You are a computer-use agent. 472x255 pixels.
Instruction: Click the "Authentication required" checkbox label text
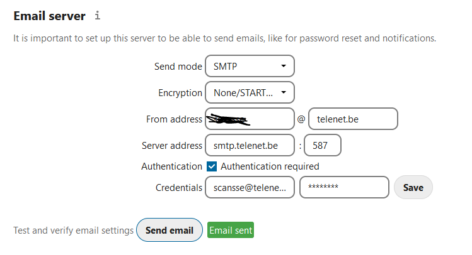coord(270,166)
